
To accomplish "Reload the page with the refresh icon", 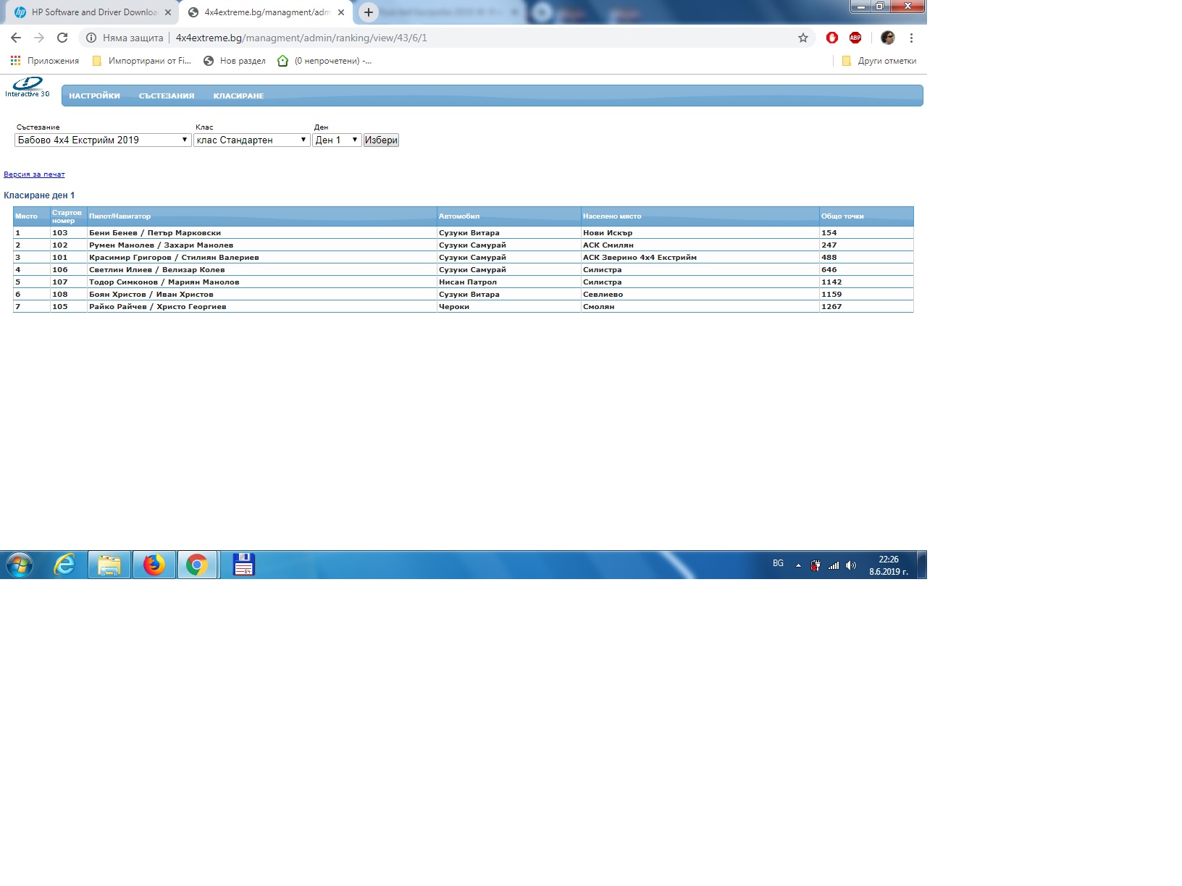I will coord(62,38).
